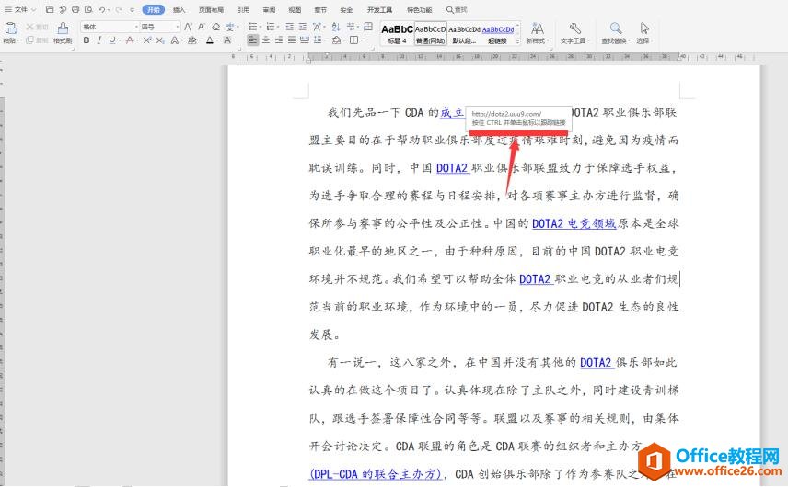Toggle the show/hide marks table icon

pyautogui.click(x=368, y=27)
